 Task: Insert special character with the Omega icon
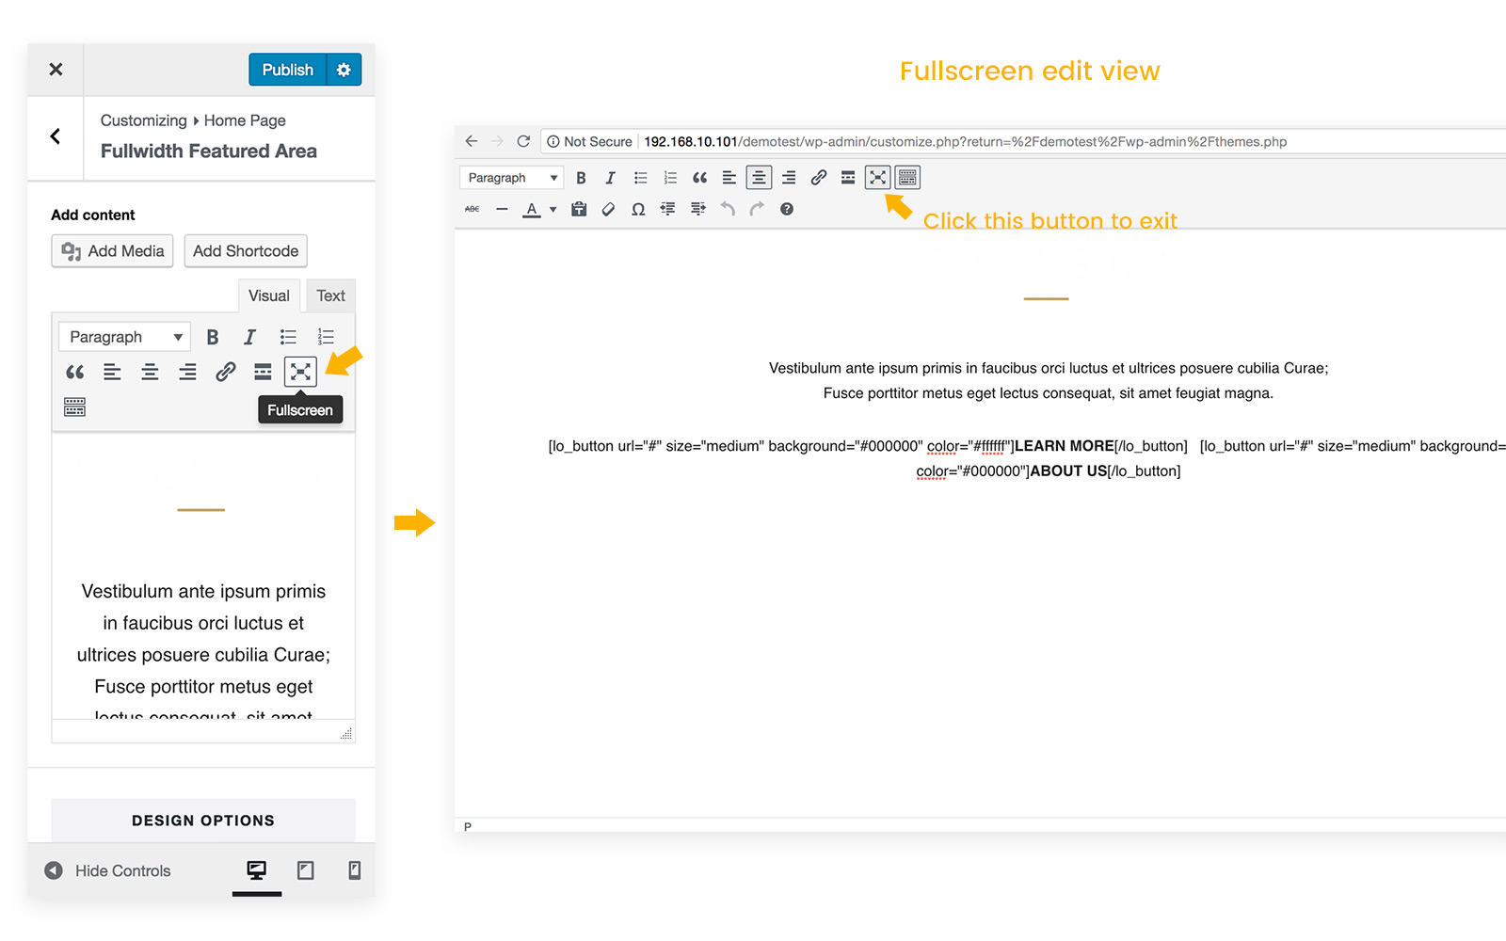click(638, 209)
